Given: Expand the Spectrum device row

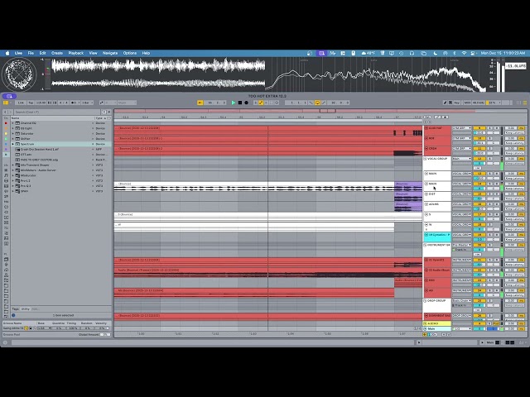Looking at the screenshot, I should 13,144.
